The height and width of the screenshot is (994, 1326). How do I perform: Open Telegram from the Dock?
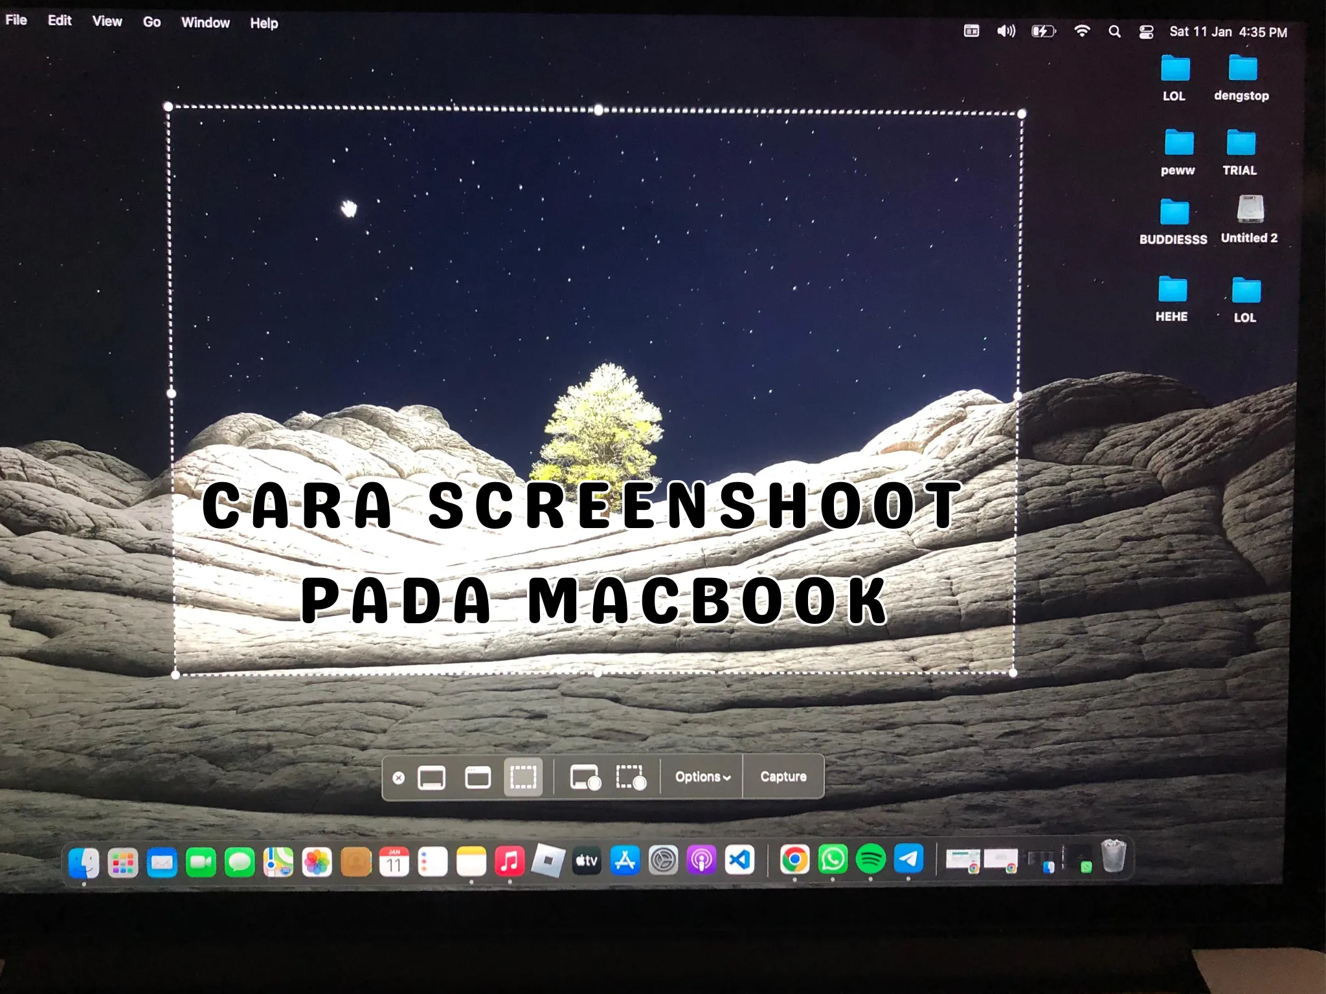(x=908, y=859)
